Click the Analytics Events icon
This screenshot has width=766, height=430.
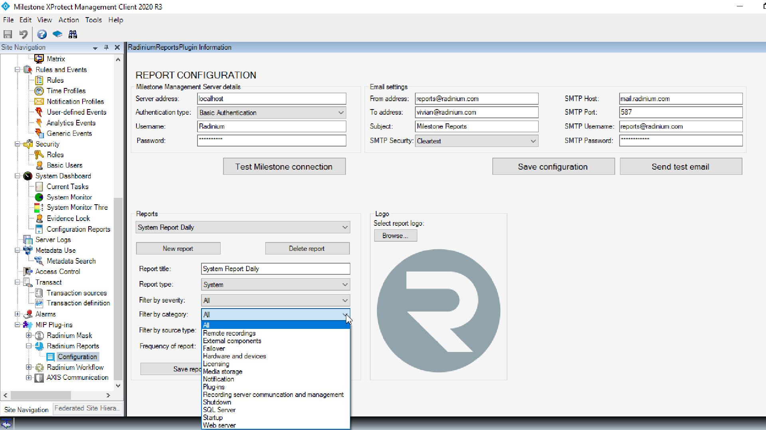pos(39,123)
